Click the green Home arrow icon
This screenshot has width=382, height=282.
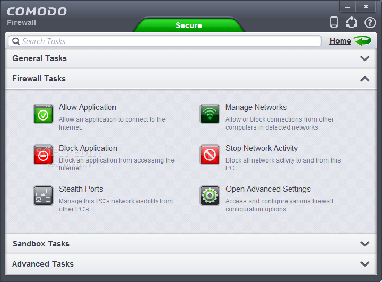pyautogui.click(x=363, y=40)
